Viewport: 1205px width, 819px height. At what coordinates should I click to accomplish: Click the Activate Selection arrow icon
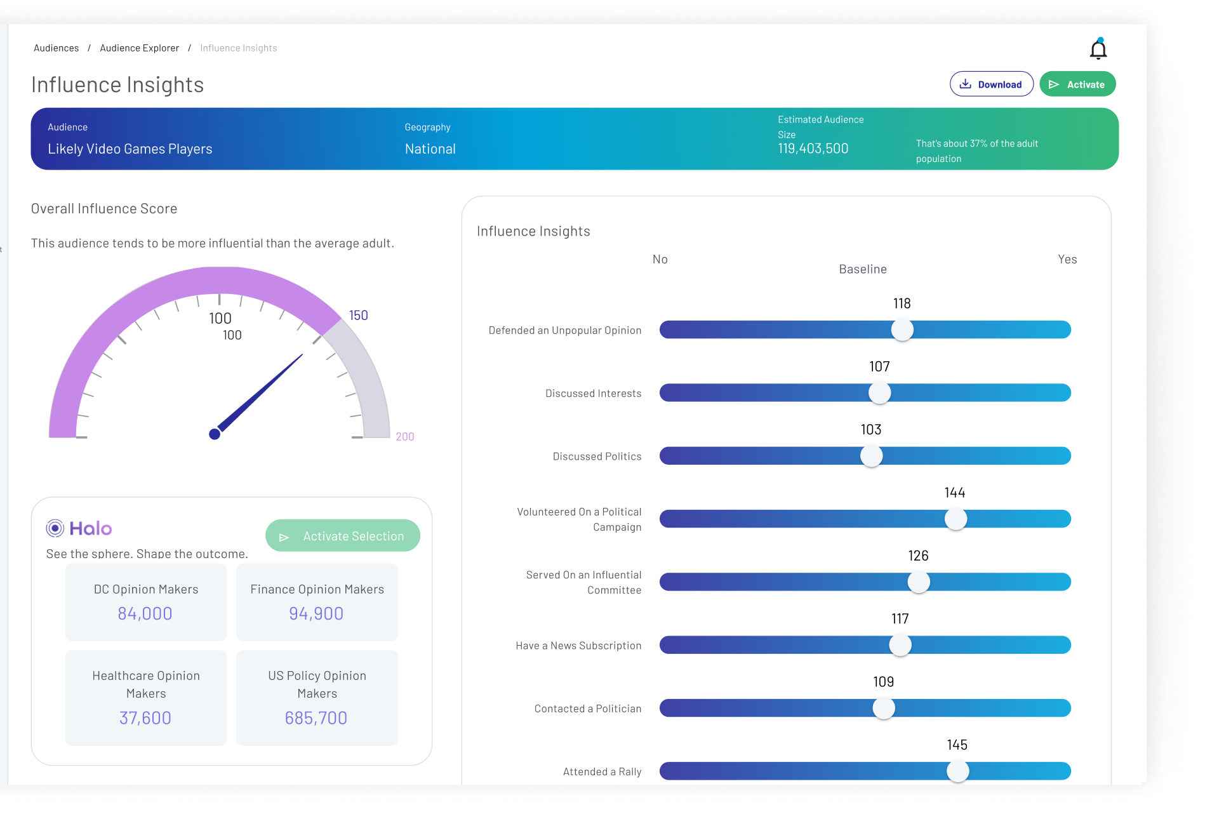[284, 537]
